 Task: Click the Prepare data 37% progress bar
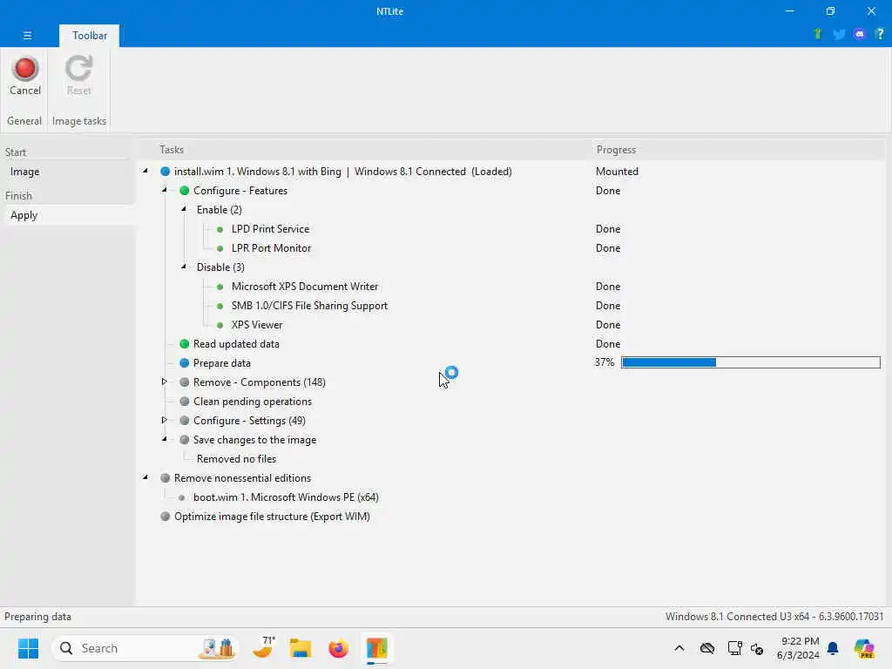(x=750, y=362)
